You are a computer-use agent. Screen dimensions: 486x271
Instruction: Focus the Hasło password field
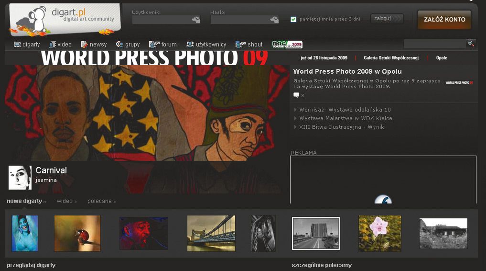(245, 20)
